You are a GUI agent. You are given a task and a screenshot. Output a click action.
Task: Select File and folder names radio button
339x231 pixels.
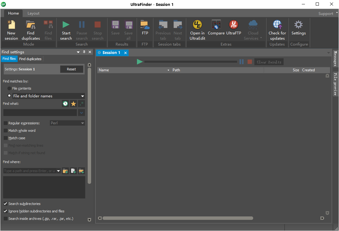(9, 96)
